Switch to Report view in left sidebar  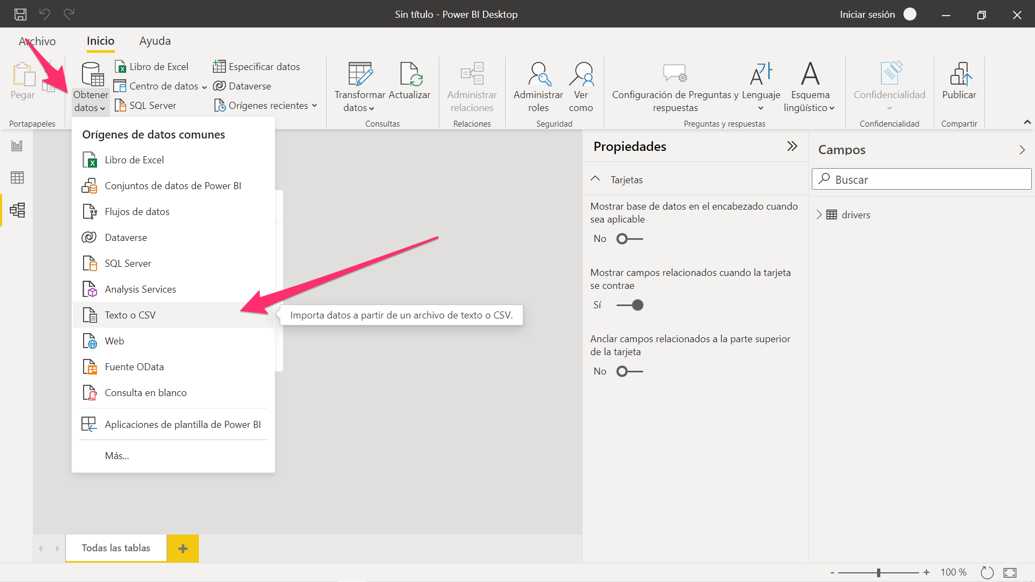pos(17,145)
